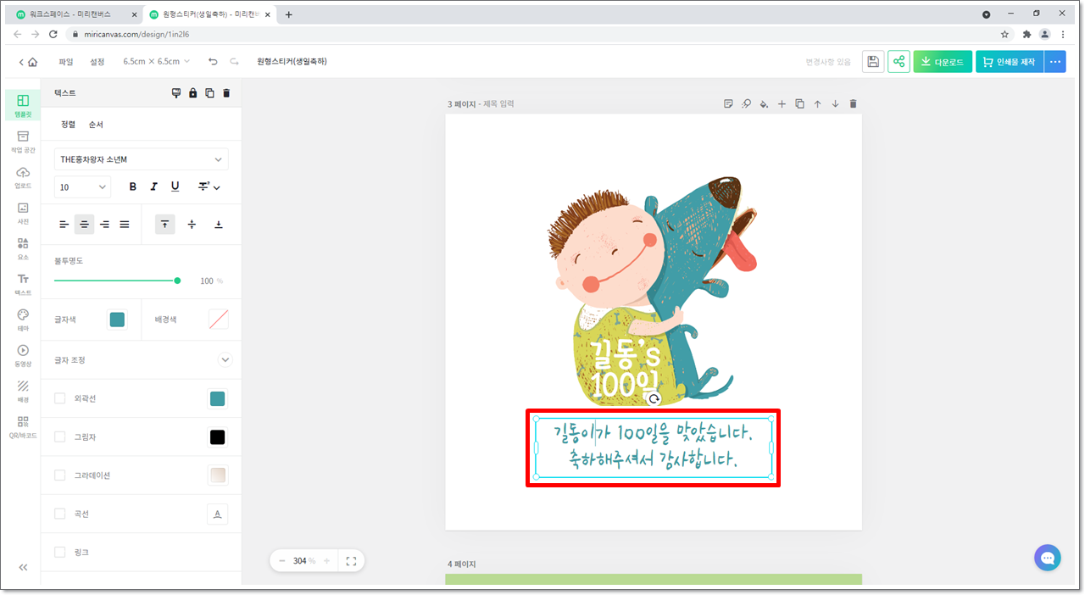The image size is (1085, 595).
Task: Align text vertically to middle
Action: tap(192, 225)
